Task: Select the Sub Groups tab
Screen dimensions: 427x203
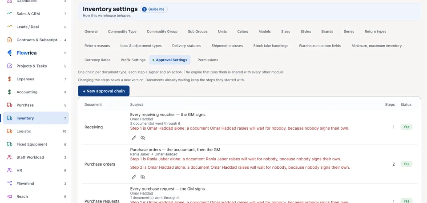Action: pyautogui.click(x=197, y=32)
